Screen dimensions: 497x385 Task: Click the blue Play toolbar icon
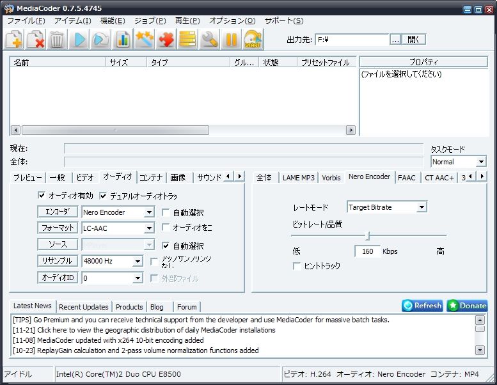click(x=79, y=39)
